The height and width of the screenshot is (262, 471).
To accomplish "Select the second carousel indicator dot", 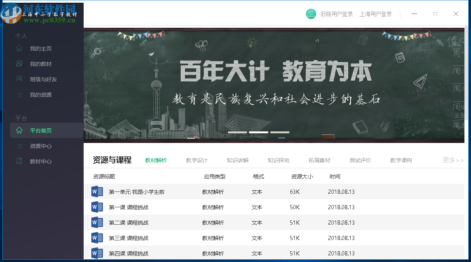I will point(258,132).
